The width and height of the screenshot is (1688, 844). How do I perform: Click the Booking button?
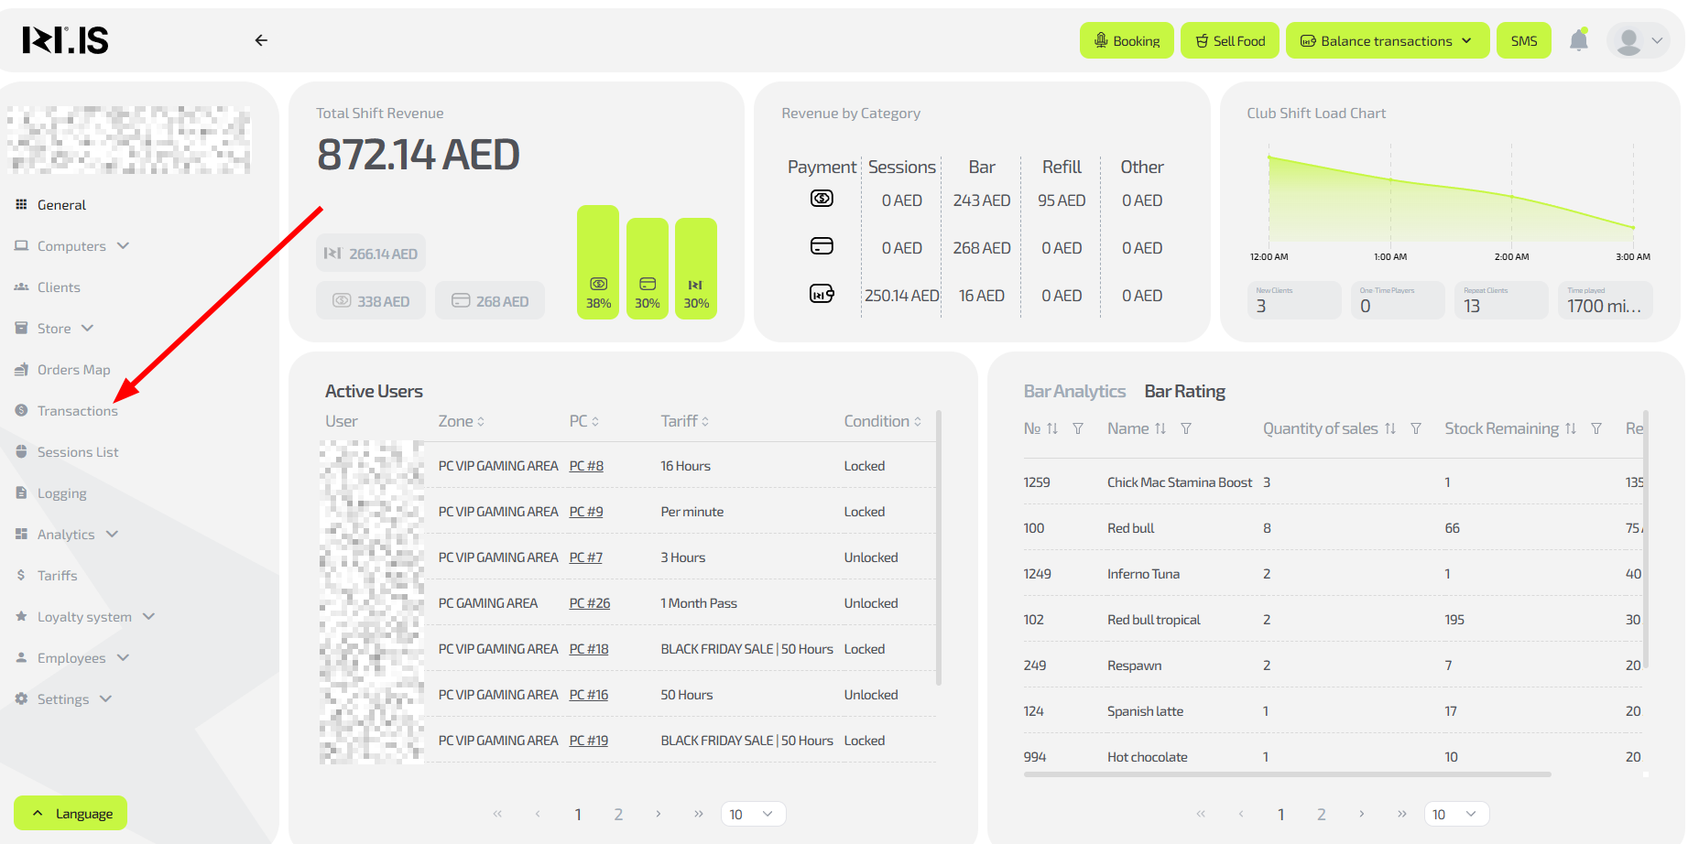1127,41
